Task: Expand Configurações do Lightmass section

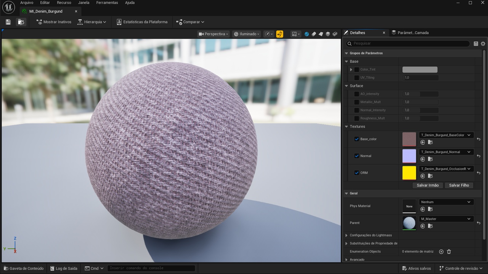Action: pos(347,235)
